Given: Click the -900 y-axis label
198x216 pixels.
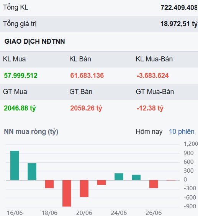Looking at the screenshot, I should pyautogui.click(x=190, y=206).
